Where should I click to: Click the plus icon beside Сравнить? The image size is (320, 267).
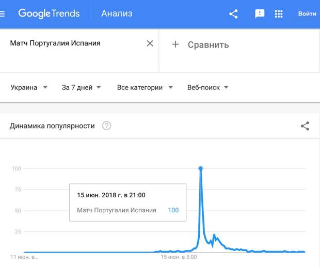(x=175, y=44)
